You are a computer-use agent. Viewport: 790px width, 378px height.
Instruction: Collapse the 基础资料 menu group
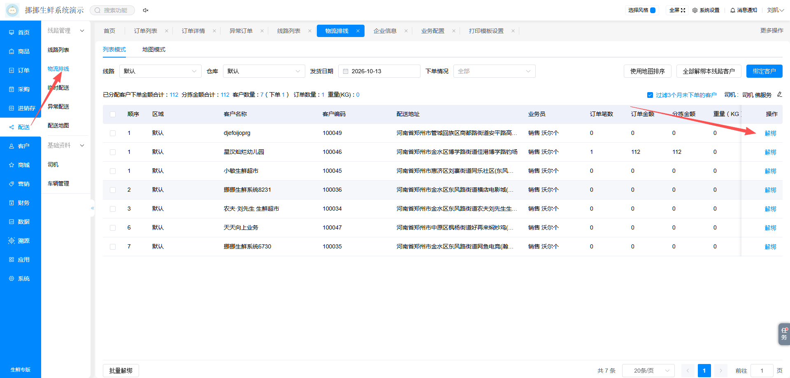[x=66, y=146]
